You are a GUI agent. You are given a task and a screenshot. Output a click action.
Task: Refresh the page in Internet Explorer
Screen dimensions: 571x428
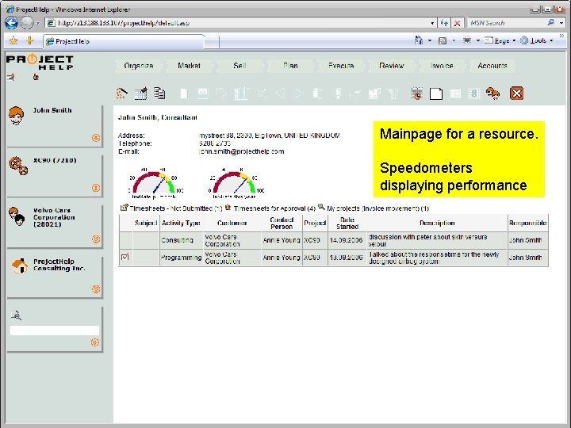point(444,23)
